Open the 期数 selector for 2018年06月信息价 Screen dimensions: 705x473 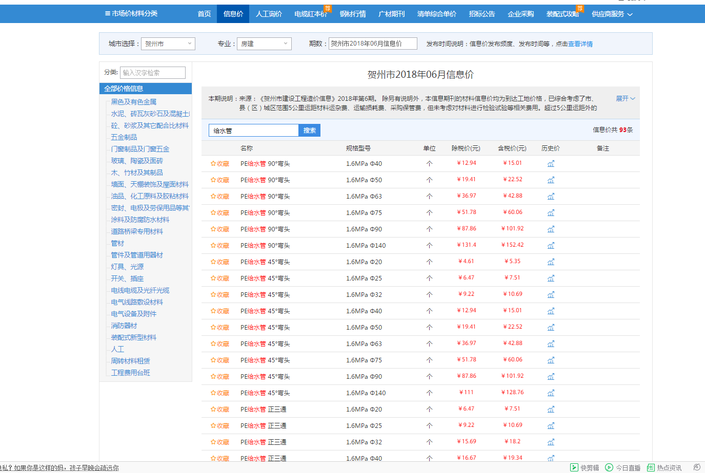pyautogui.click(x=373, y=44)
